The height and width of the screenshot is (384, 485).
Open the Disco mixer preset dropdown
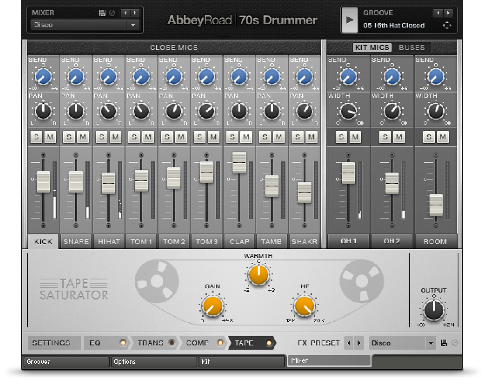(85, 25)
